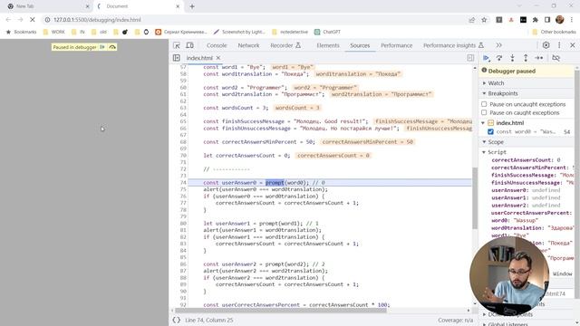This screenshot has width=580, height=326.
Task: Select word0: "Wassup" in Scope
Action: [x=515, y=220]
